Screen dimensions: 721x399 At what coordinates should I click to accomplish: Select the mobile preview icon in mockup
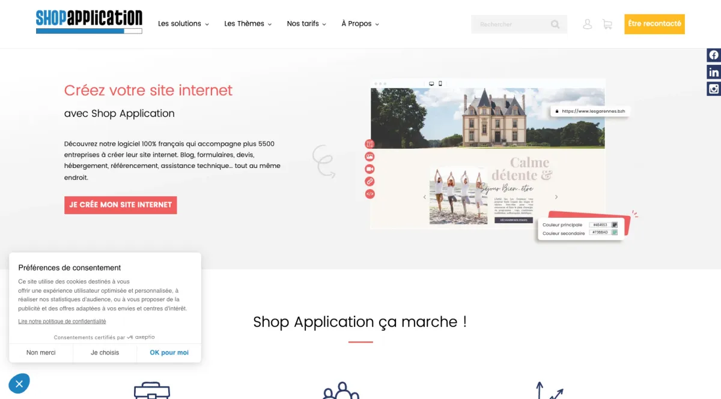click(440, 83)
